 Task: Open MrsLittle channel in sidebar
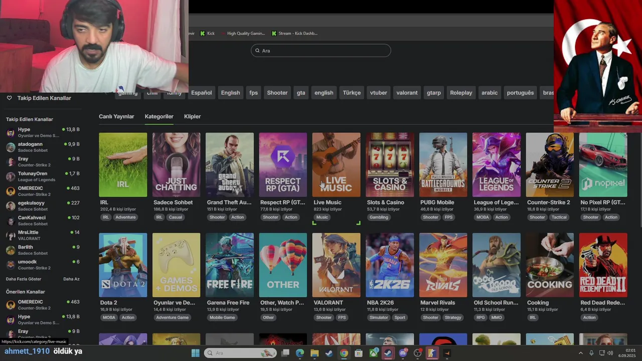click(43, 235)
